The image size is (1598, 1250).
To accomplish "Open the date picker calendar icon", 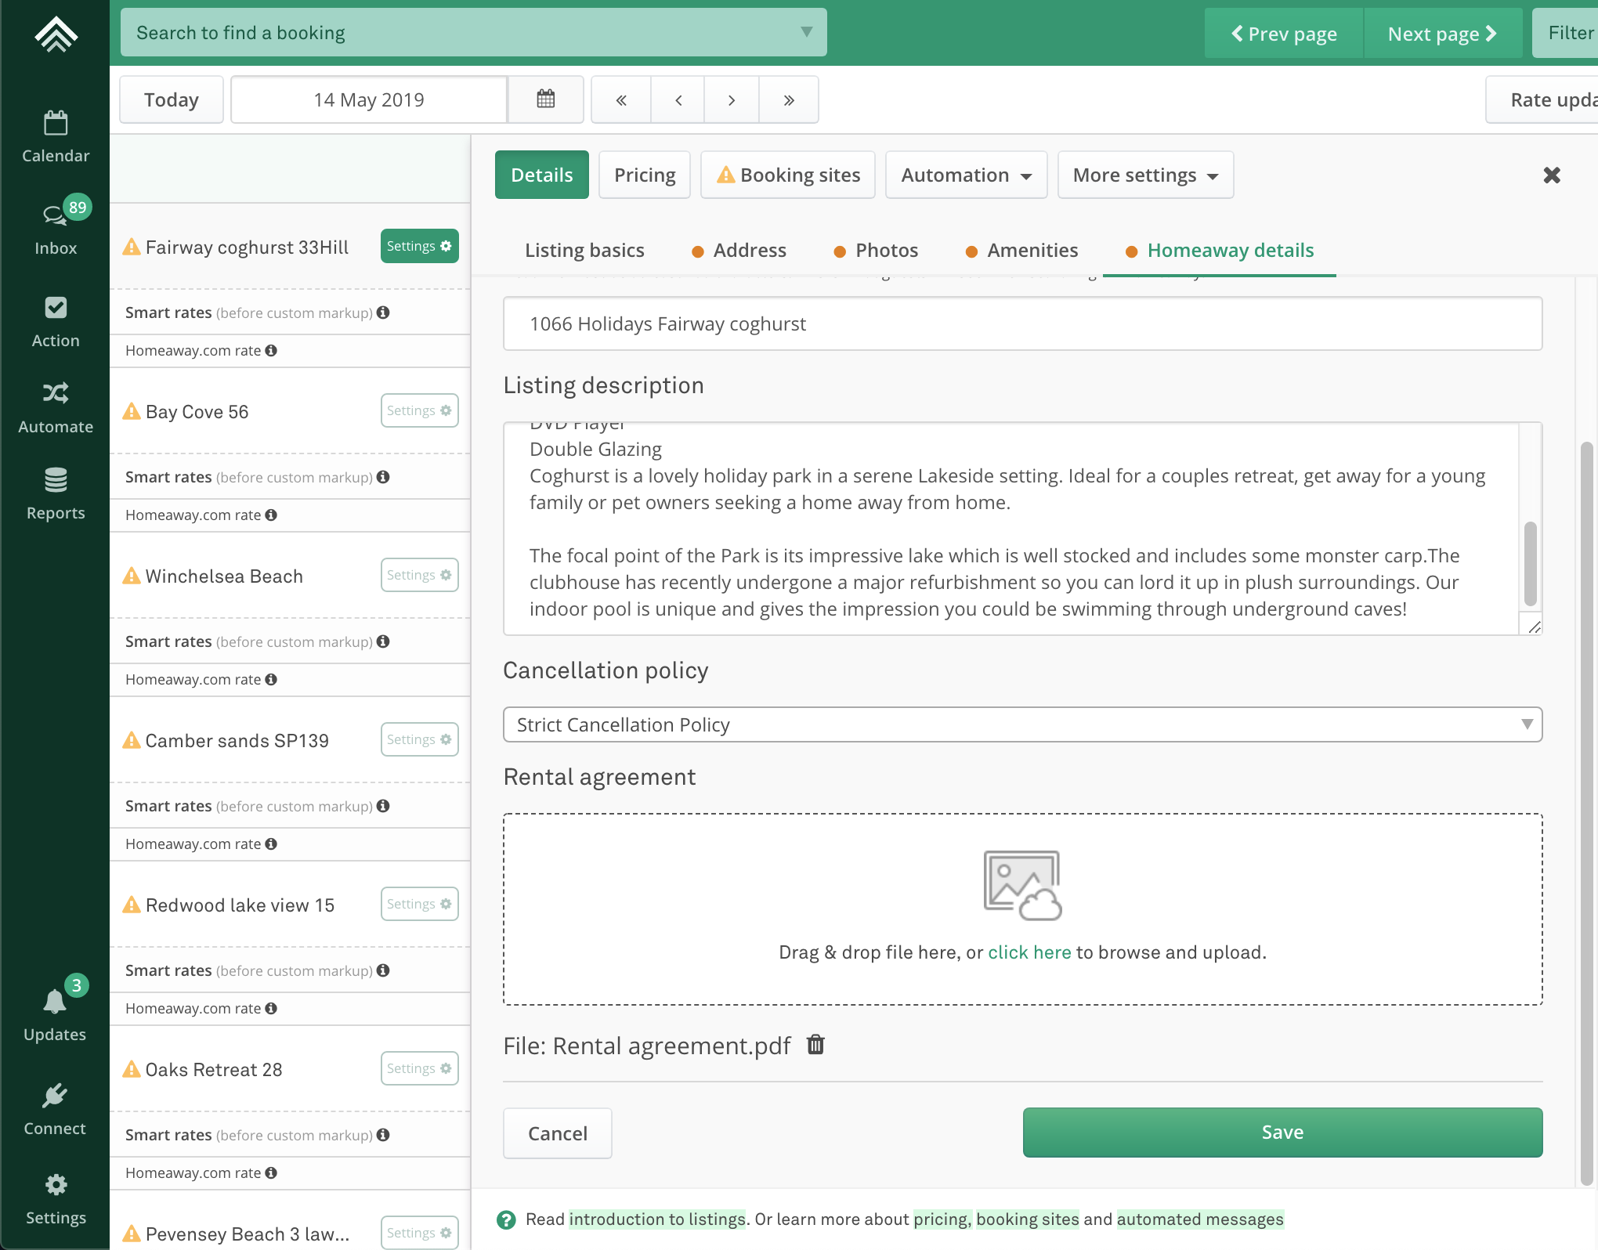I will pyautogui.click(x=546, y=99).
